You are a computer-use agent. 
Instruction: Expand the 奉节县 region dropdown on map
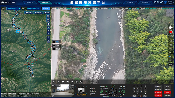(29, 13)
